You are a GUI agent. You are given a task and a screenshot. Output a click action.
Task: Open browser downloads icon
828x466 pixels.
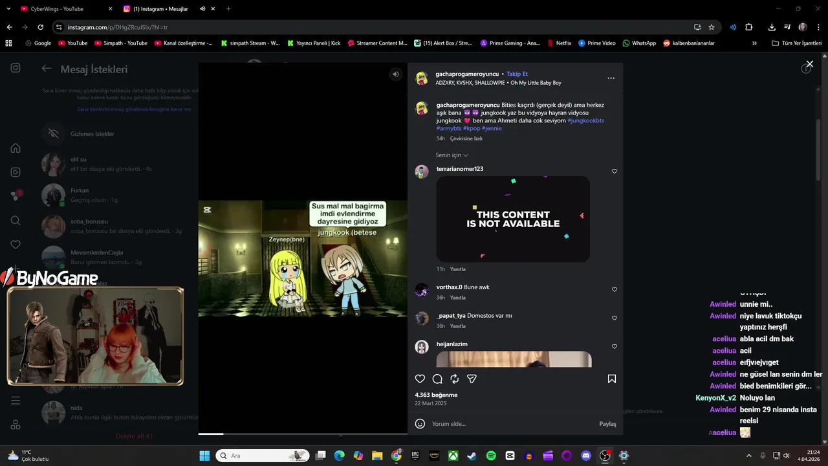[x=772, y=27]
